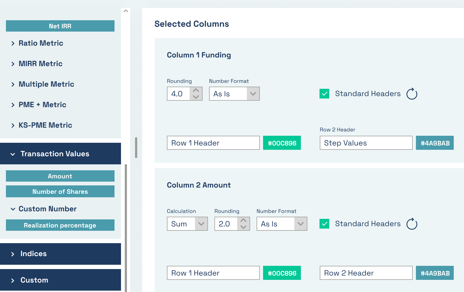Click the Step Values Row 2 Header field
Viewport: 464px width, 292px height.
(x=366, y=143)
